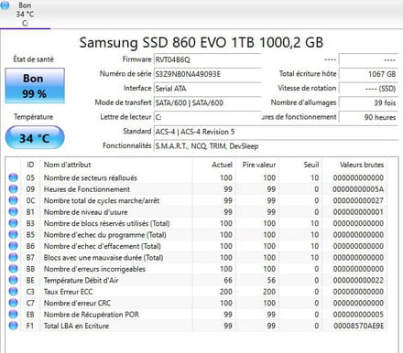Click the status icon for attribute B3
Screen dimensions: 403x353
(13, 223)
